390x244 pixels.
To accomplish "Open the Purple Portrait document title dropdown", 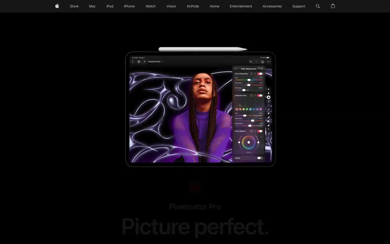I will tap(155, 62).
